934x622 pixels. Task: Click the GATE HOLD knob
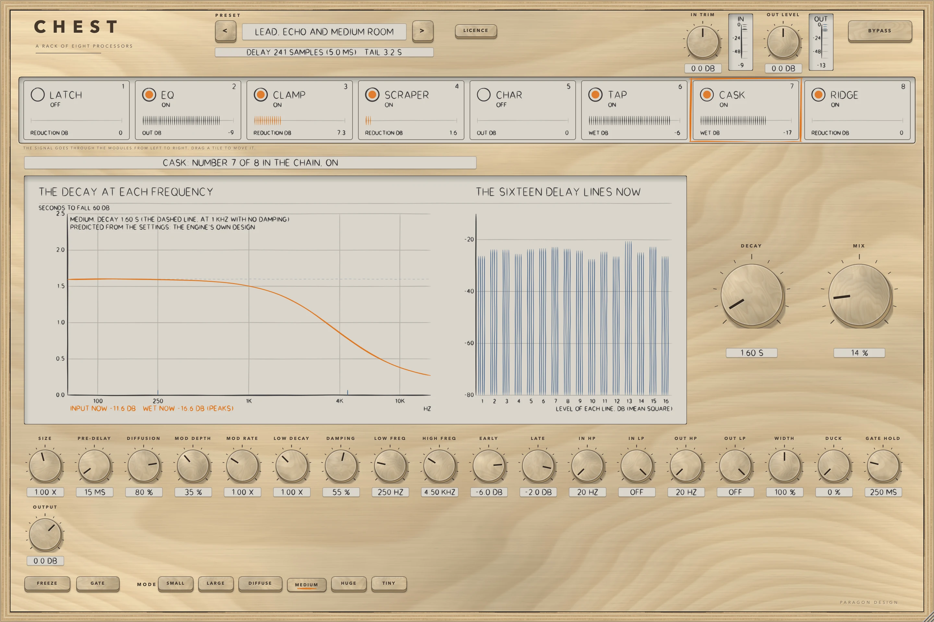(883, 466)
